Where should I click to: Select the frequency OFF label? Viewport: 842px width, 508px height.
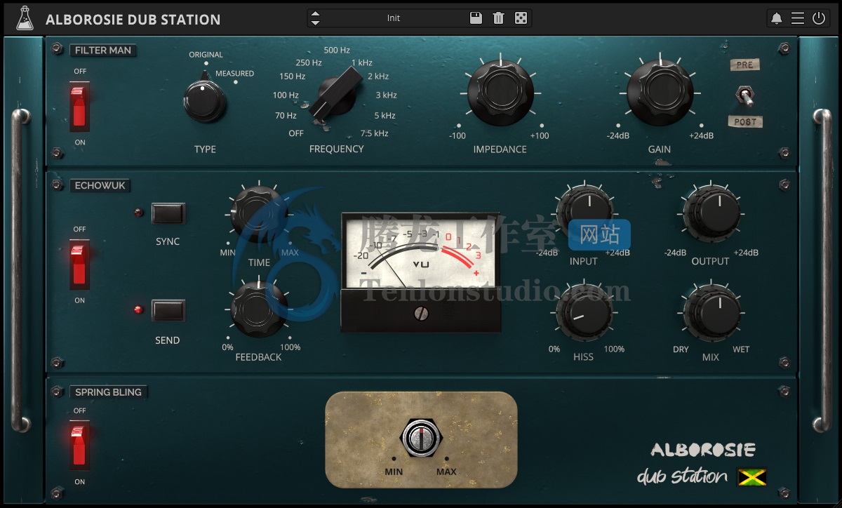click(296, 134)
